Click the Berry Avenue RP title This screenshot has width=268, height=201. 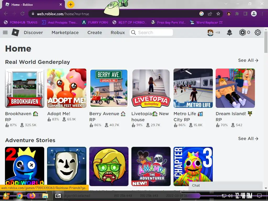pyautogui.click(x=107, y=116)
